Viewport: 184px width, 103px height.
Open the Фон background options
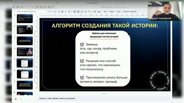106,11
